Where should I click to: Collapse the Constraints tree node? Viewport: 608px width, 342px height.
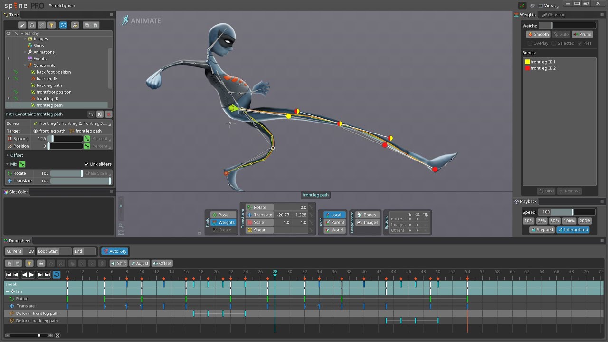(x=25, y=66)
